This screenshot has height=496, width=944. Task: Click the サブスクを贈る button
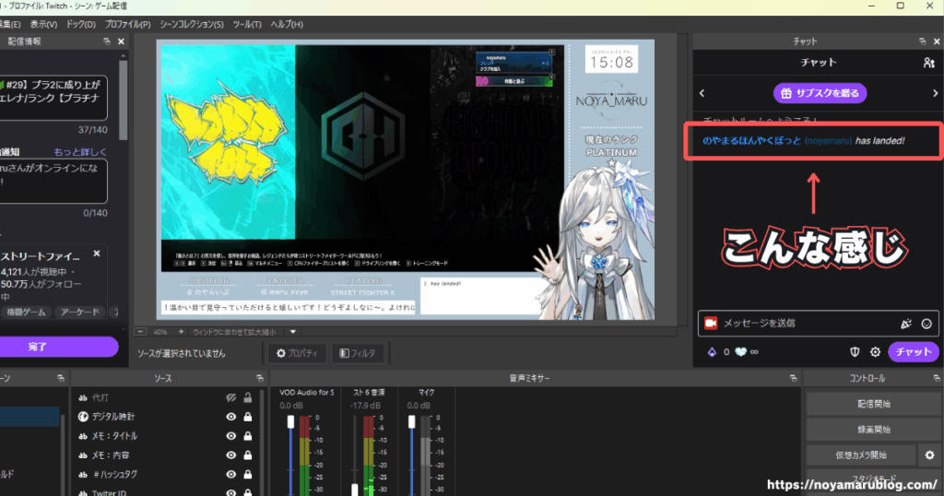(820, 92)
